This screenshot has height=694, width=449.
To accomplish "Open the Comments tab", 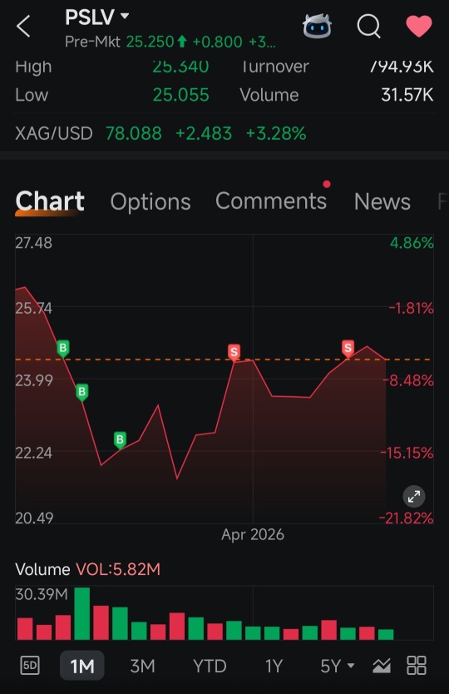I will [x=271, y=201].
